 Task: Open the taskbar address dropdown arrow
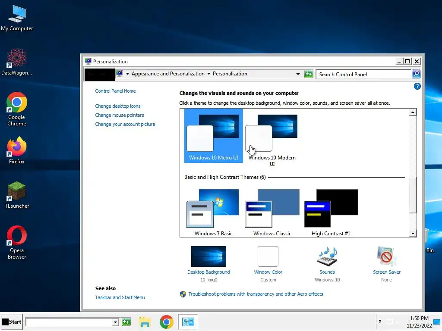point(115,322)
